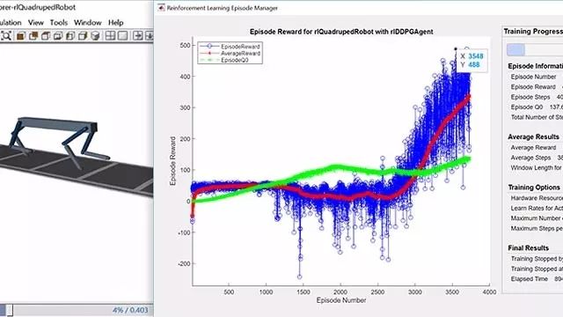Click the 'Average Results' section heading
563x317 pixels.
tap(533, 136)
